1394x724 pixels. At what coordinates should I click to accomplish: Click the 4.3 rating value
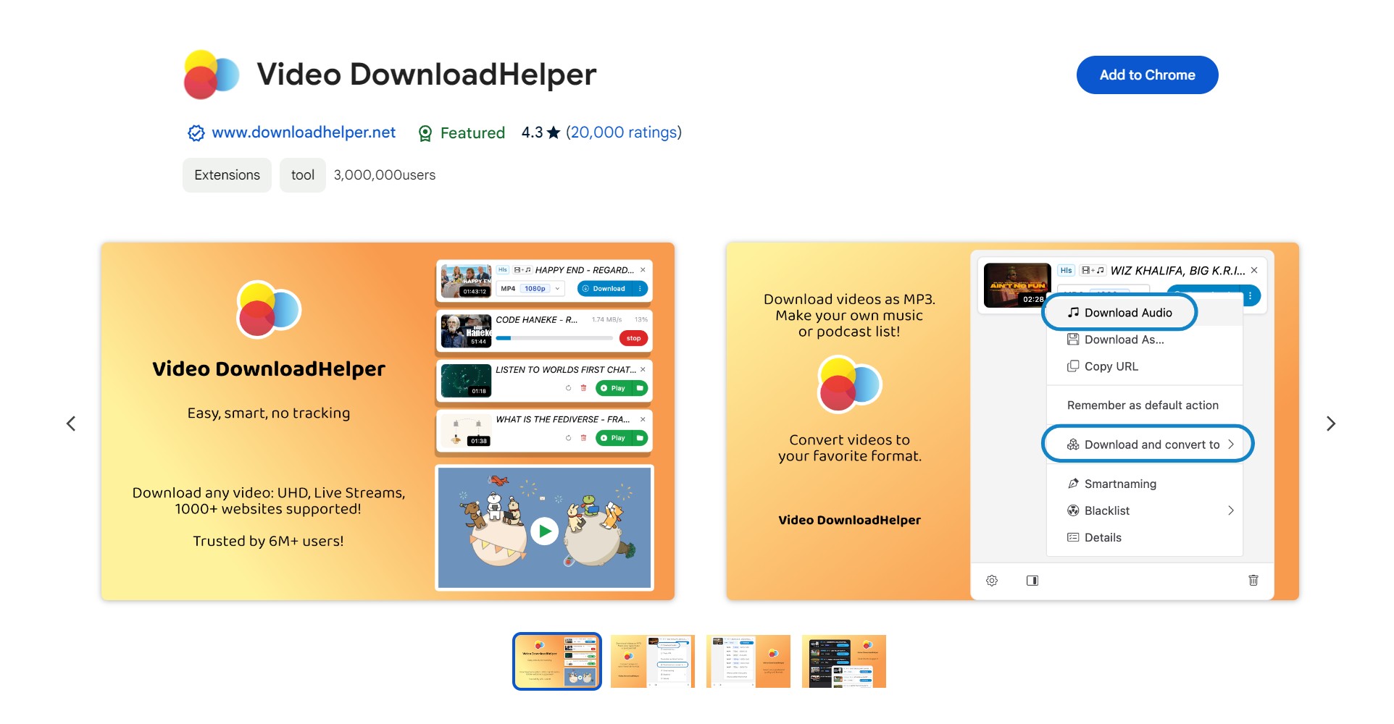[532, 132]
